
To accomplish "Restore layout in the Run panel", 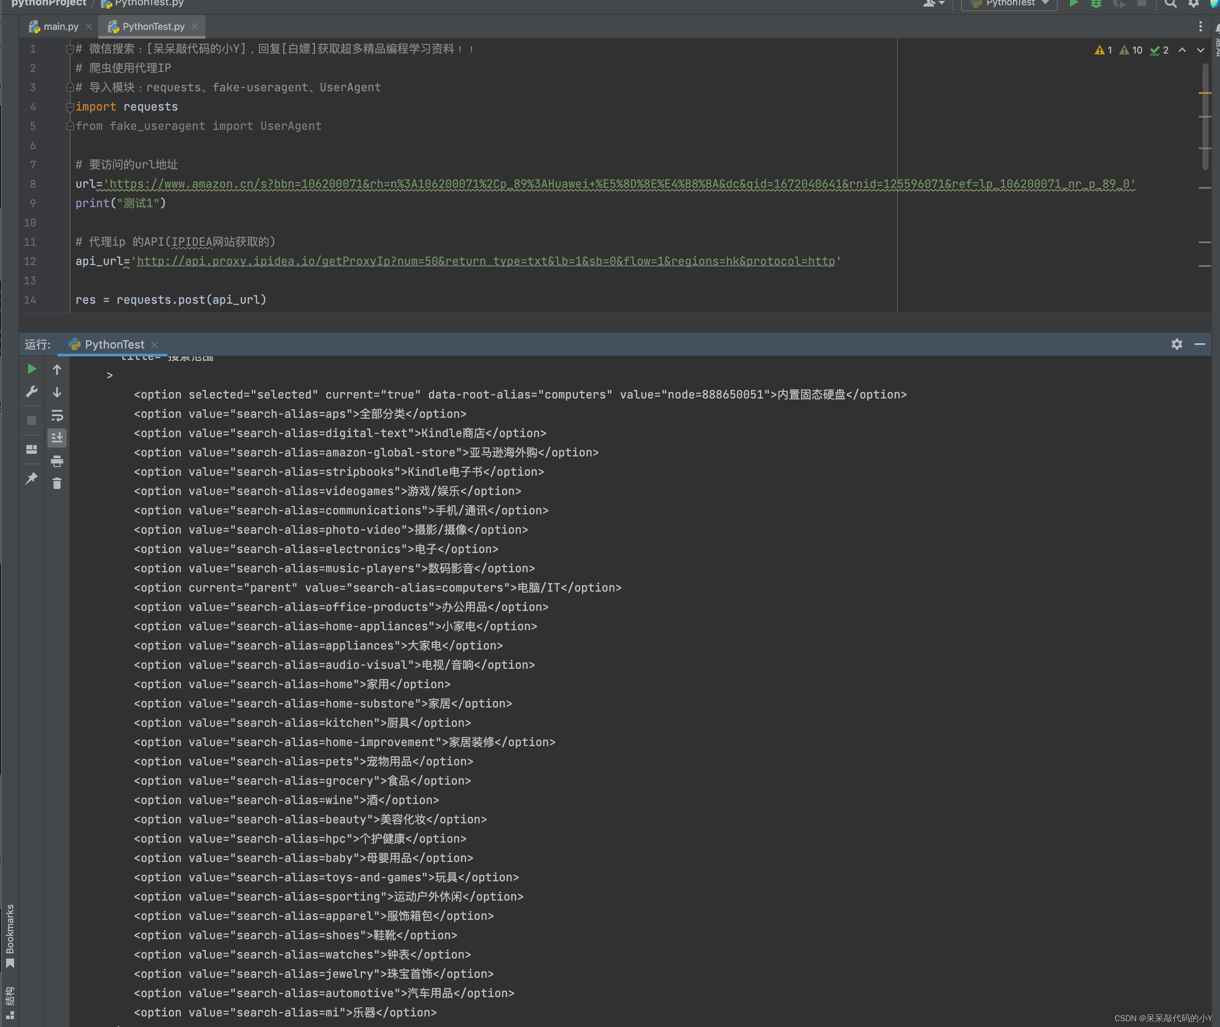I will [x=32, y=449].
